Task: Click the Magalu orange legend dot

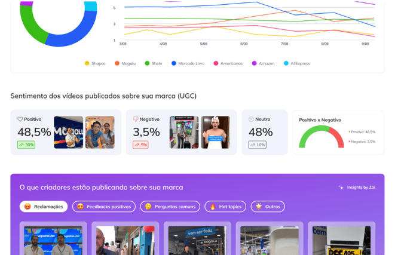Action: click(117, 63)
